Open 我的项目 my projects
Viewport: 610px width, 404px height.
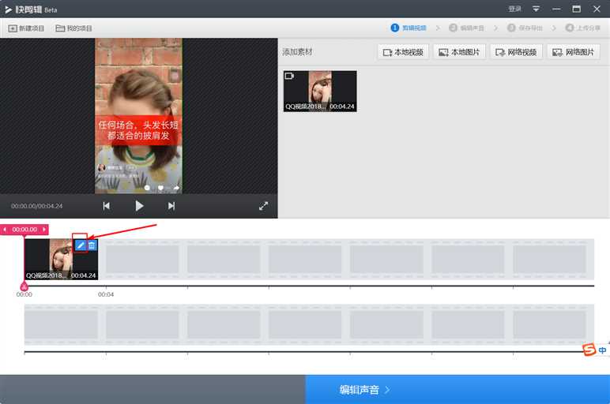(73, 28)
